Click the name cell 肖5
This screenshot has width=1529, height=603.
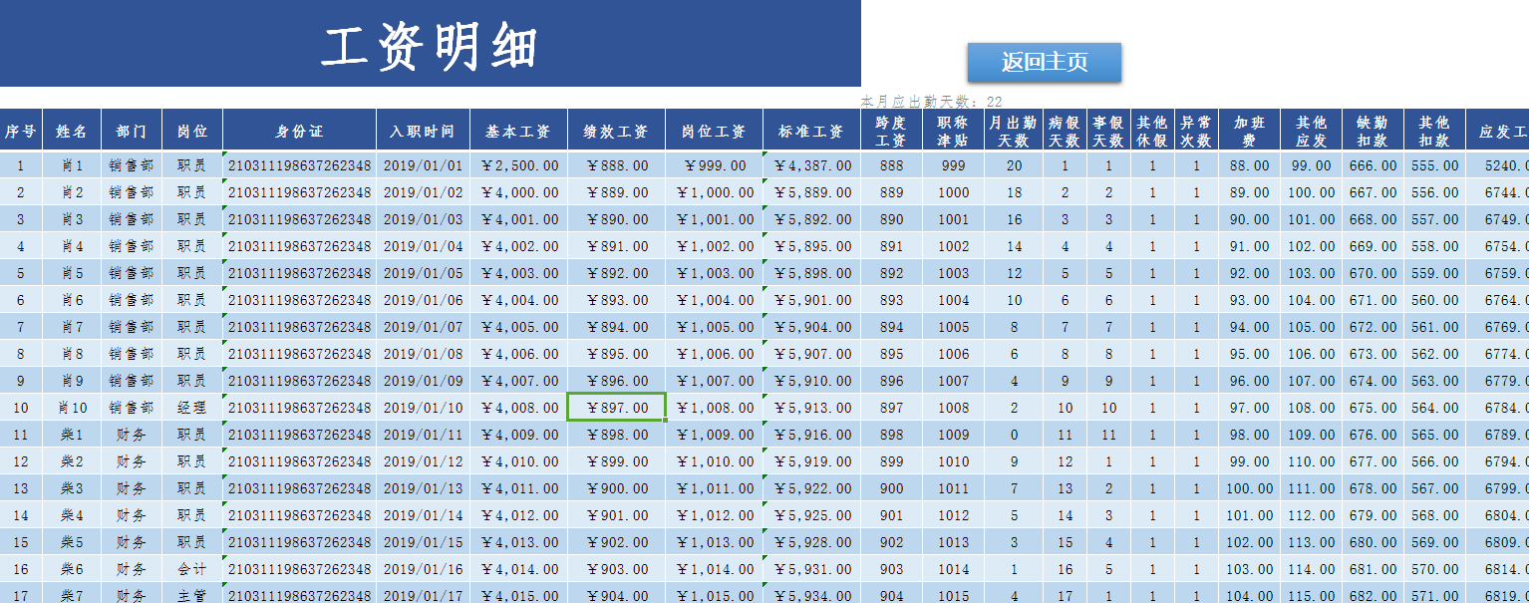pyautogui.click(x=72, y=273)
